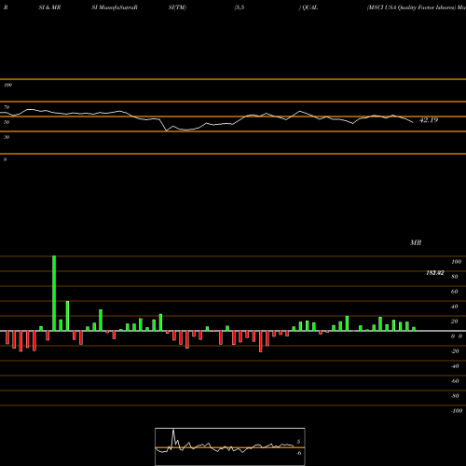Screen dimensions: 466x466
Task: Click the MR value label 193.92
Action: 435,273
